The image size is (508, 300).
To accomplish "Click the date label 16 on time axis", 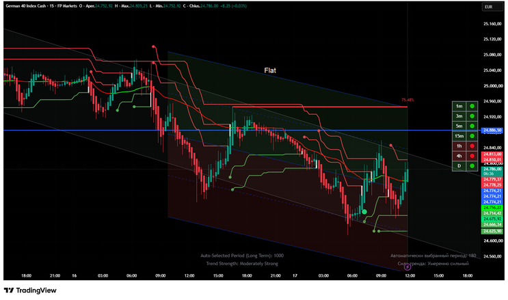I will click(75, 275).
